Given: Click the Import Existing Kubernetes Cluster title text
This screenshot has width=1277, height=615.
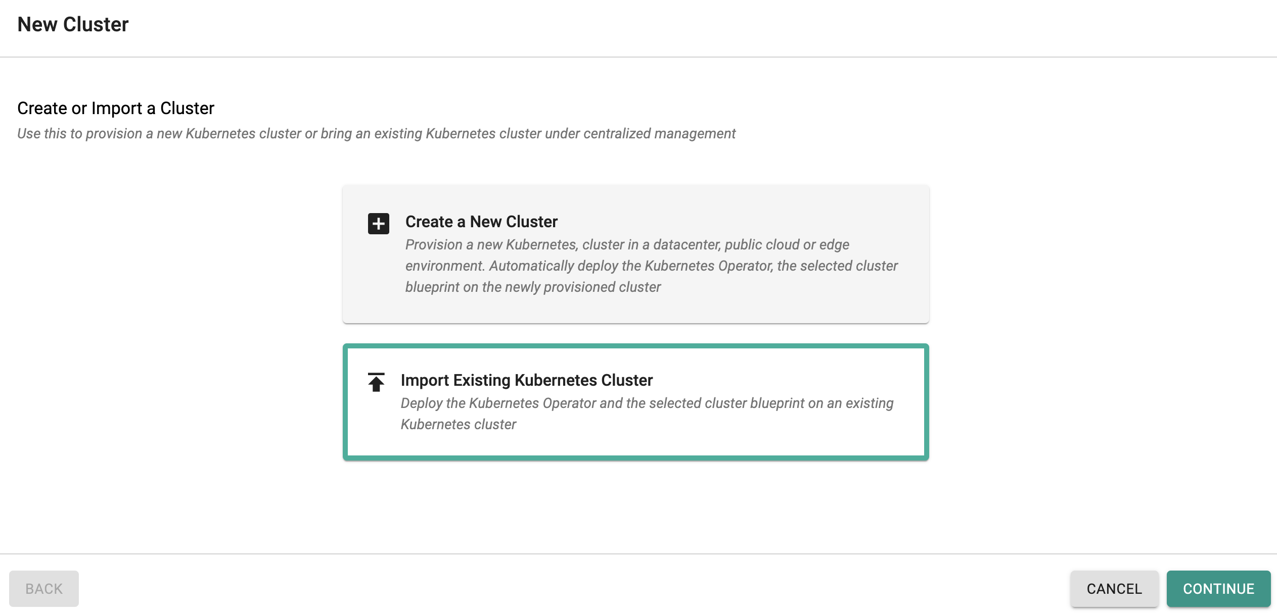Looking at the screenshot, I should pyautogui.click(x=526, y=380).
